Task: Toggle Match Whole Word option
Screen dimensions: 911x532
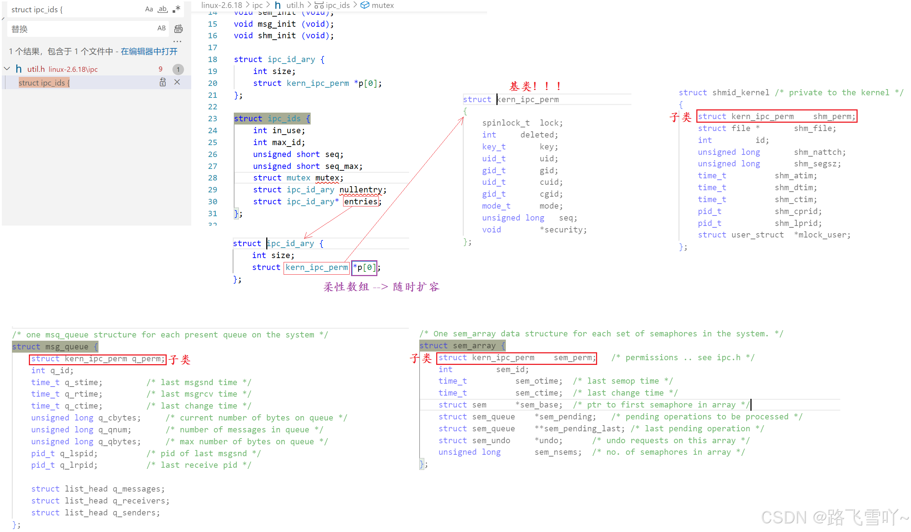Action: click(x=163, y=9)
